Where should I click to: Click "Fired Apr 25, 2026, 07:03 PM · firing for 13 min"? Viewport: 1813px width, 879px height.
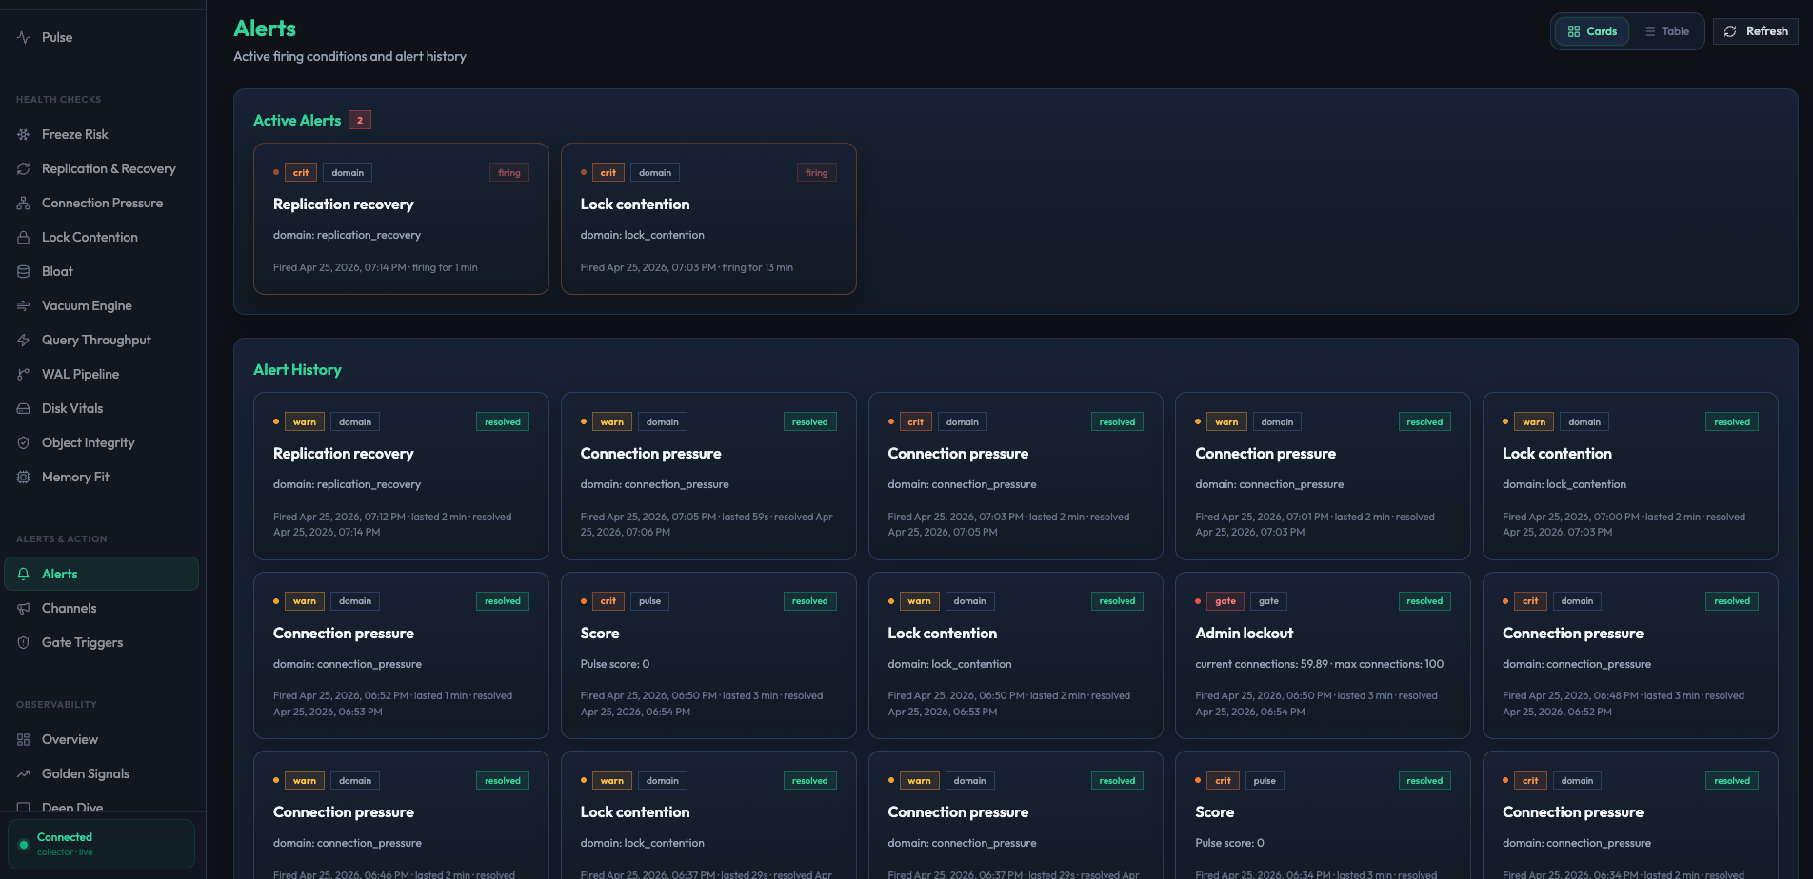tap(687, 267)
